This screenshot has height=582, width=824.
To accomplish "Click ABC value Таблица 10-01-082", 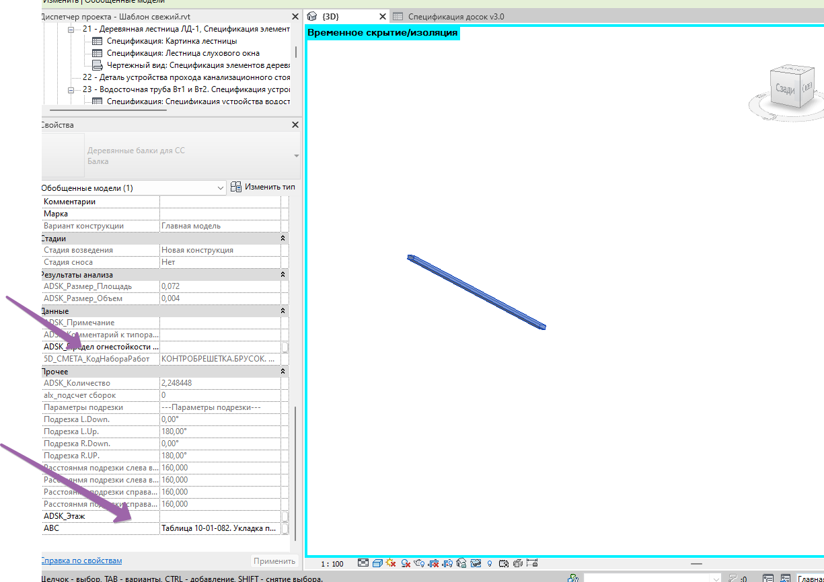I will click(220, 529).
